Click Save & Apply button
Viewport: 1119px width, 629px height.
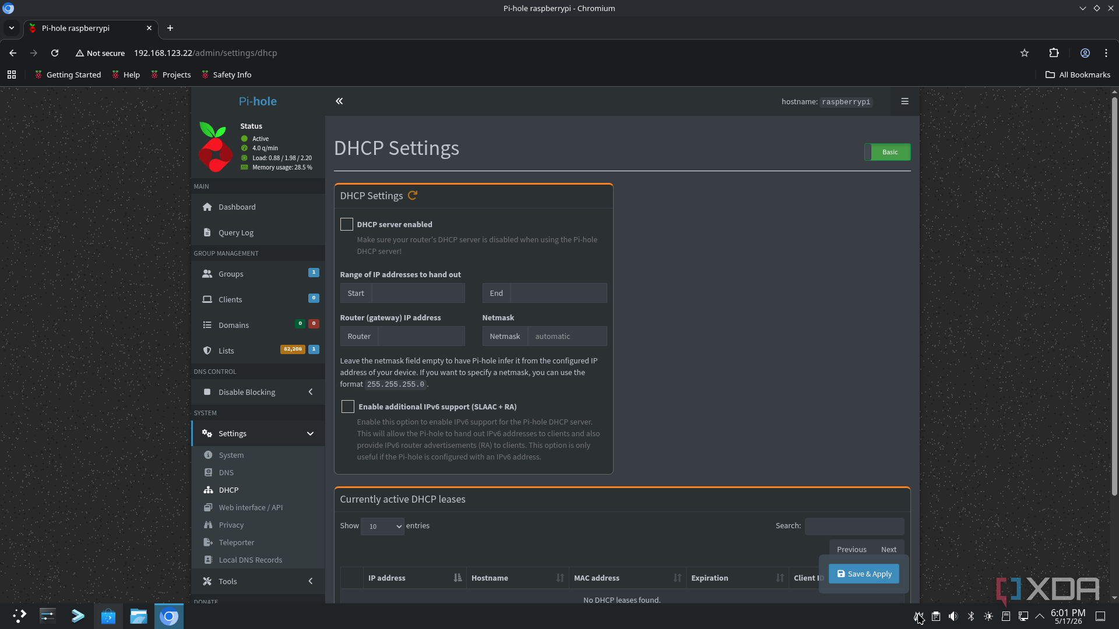pyautogui.click(x=864, y=574)
